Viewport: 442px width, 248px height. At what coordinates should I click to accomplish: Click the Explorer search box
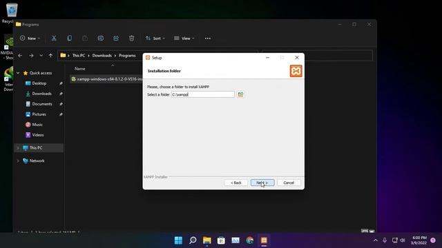click(x=318, y=56)
